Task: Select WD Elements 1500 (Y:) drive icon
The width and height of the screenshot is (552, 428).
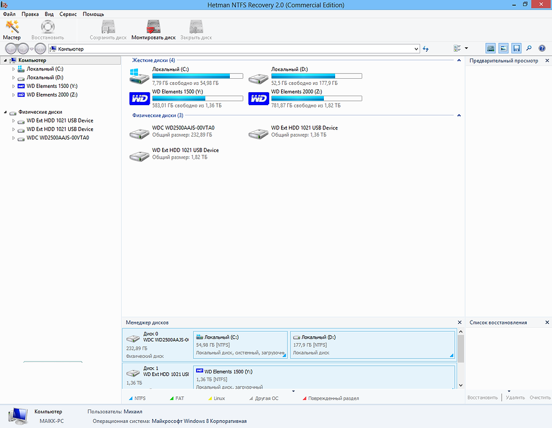Action: (140, 99)
